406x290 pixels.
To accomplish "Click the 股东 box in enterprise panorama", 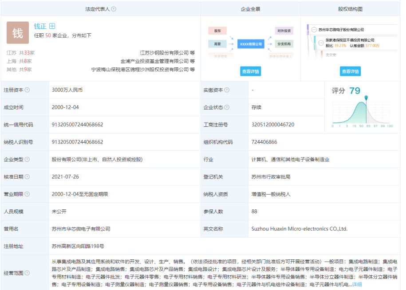I will [x=217, y=31].
